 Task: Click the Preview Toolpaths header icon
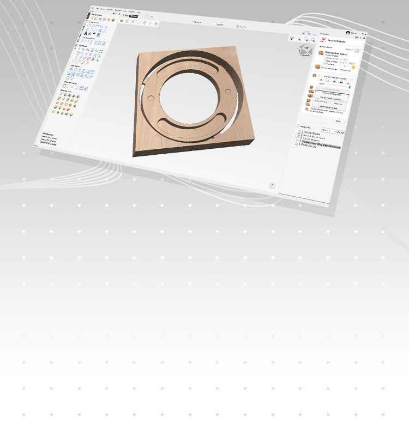pyautogui.click(x=323, y=39)
